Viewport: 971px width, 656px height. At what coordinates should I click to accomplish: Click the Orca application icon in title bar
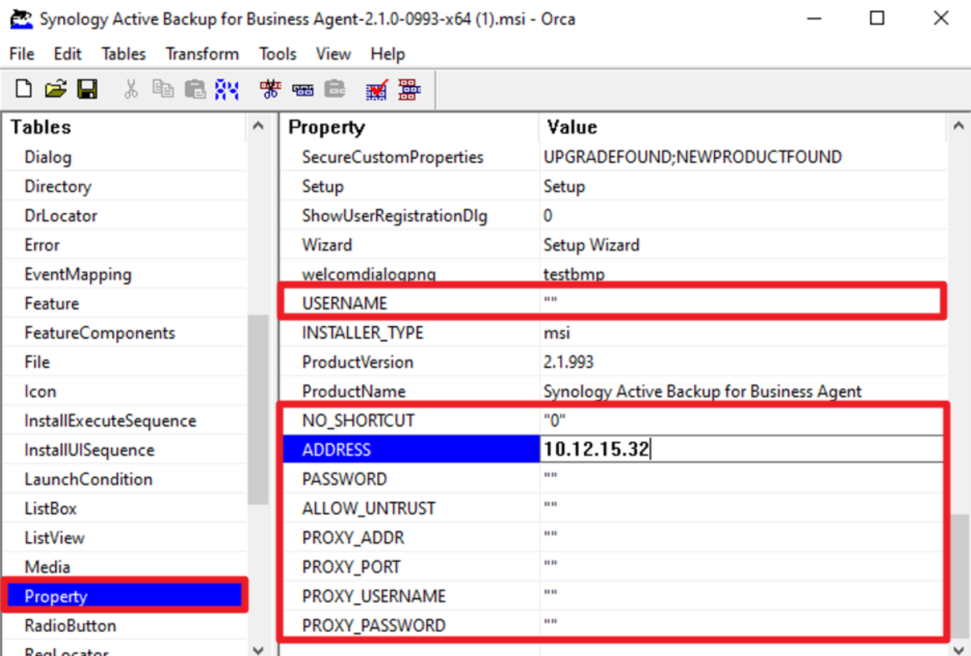21,19
